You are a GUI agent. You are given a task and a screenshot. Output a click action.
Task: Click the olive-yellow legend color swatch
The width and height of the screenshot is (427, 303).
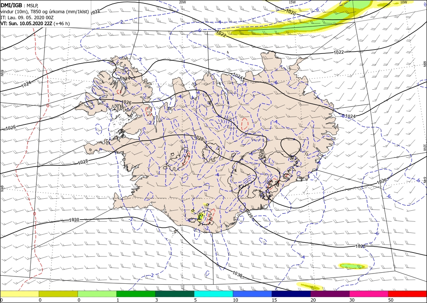[58, 294]
